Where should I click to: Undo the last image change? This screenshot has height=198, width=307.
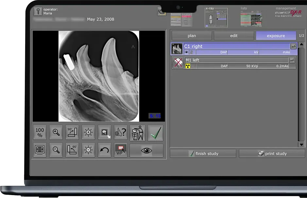tap(105, 150)
